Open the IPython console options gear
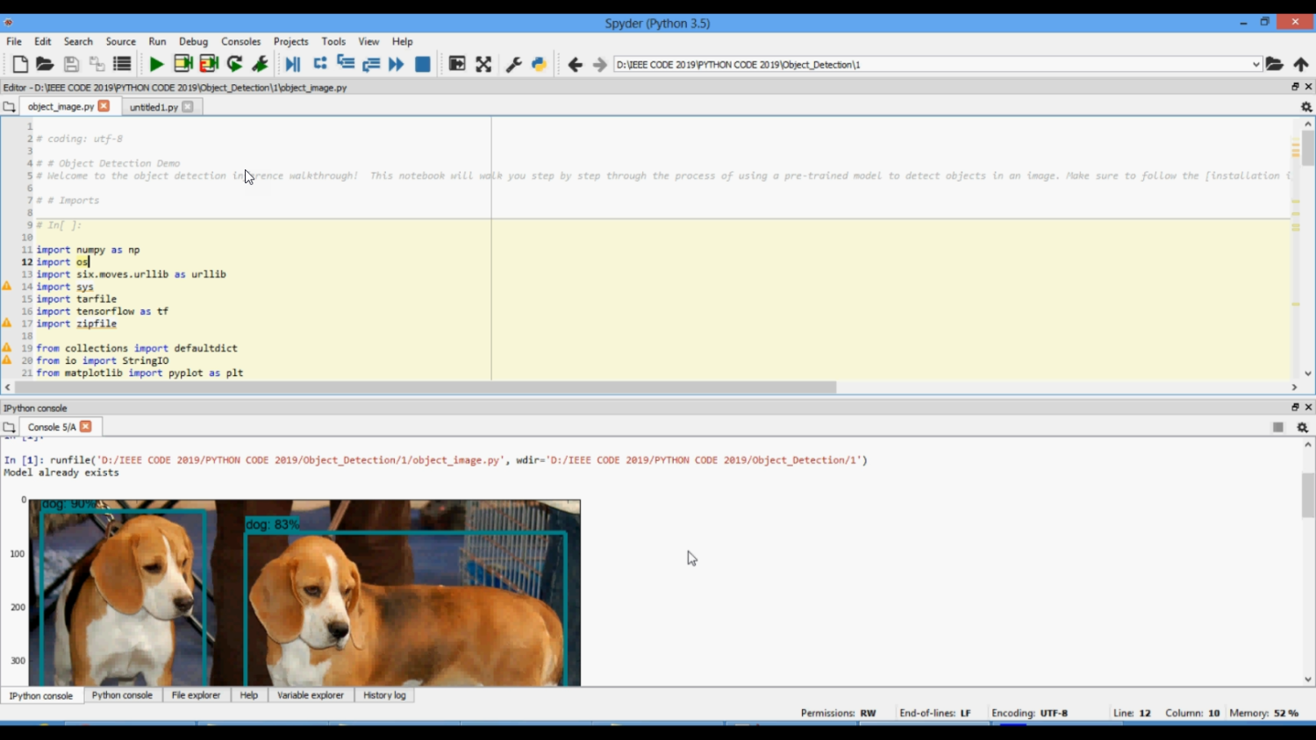This screenshot has height=740, width=1316. coord(1302,427)
